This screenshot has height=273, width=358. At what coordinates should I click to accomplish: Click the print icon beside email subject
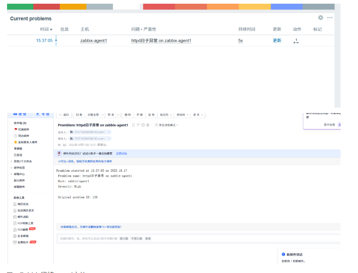148,125
